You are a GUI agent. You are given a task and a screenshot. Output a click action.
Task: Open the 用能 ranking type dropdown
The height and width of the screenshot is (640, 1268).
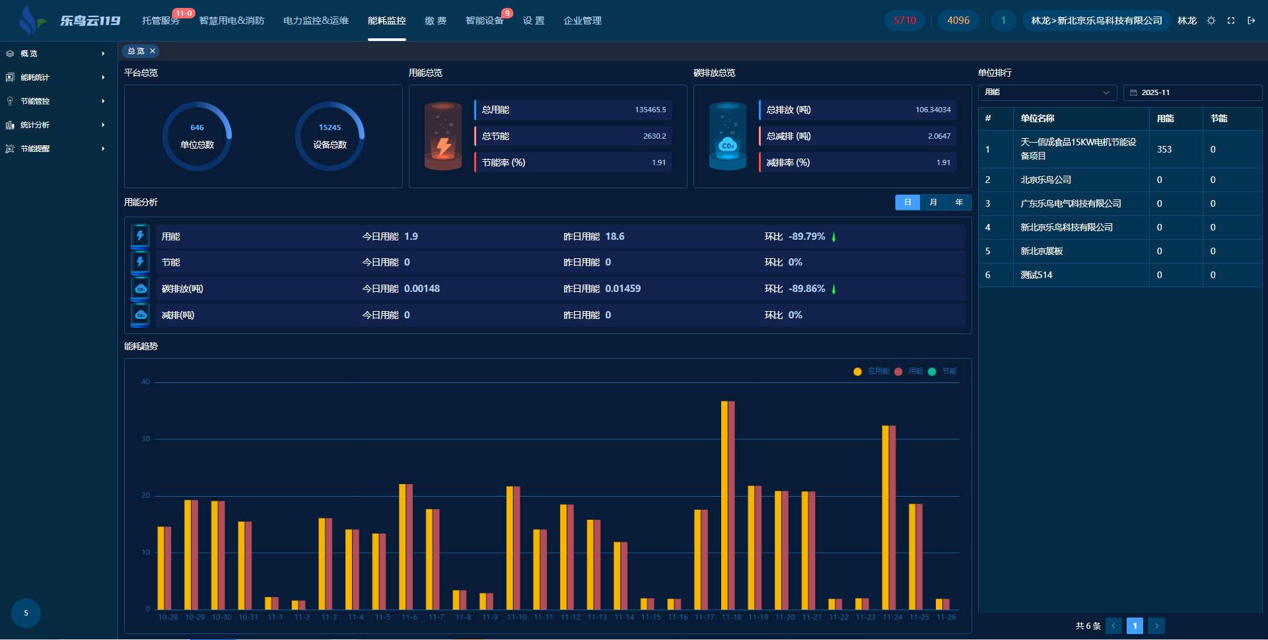pos(1047,92)
